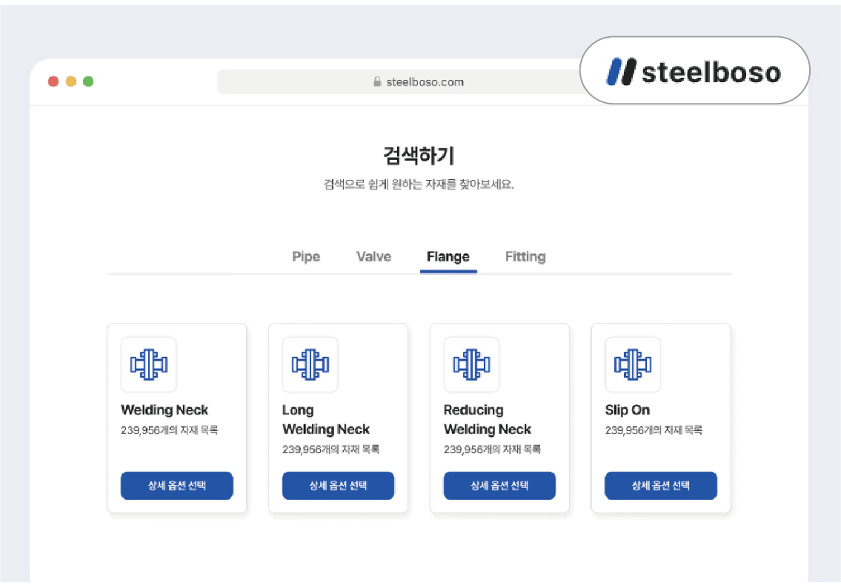Click the lock icon in address bar
This screenshot has width=841, height=588.
[377, 81]
